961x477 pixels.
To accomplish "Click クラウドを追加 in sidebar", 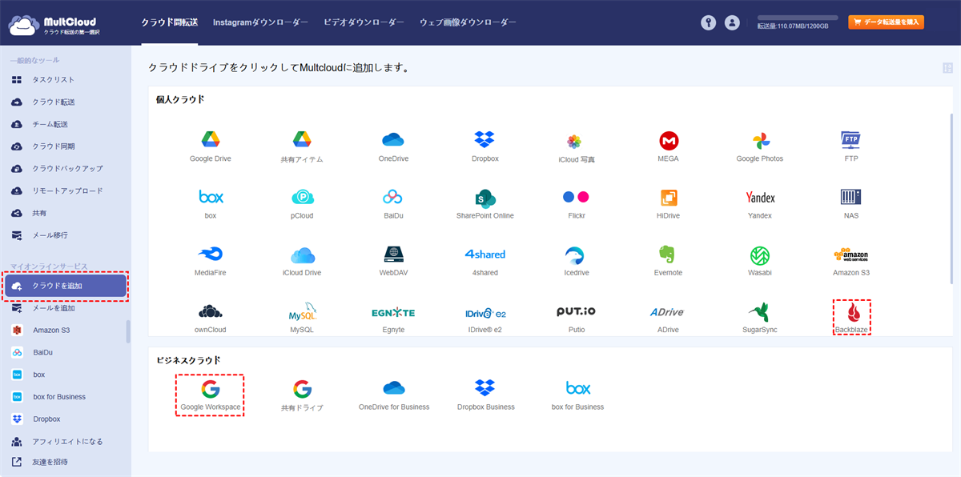I will [x=66, y=286].
